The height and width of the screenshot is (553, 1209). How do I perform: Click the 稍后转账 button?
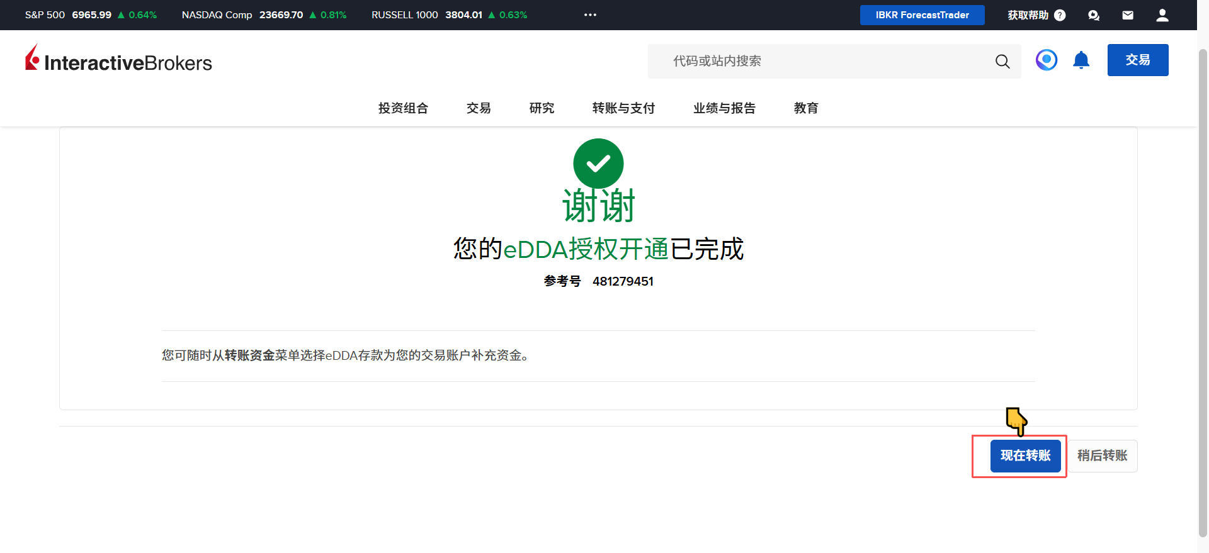click(1102, 455)
